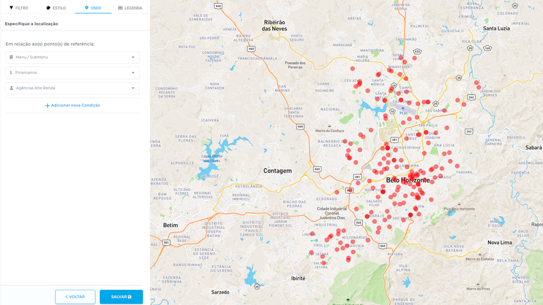This screenshot has height=305, width=543.
Task: Open the Financeiros dropdown arrow
Action: pos(133,73)
